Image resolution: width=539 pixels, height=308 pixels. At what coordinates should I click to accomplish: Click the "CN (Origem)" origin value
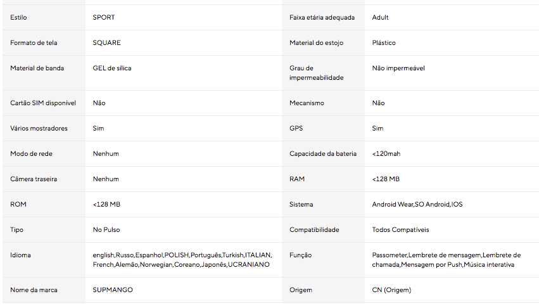(391, 290)
